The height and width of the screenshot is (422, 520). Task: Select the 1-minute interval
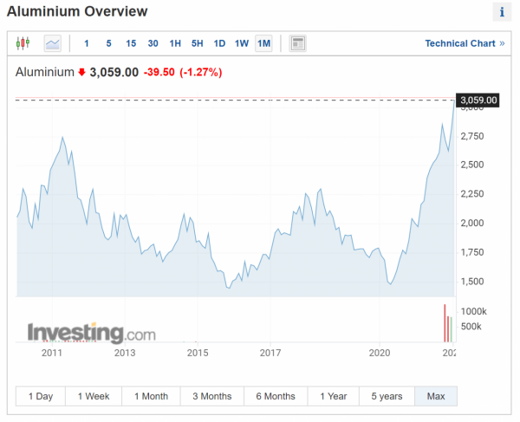86,43
